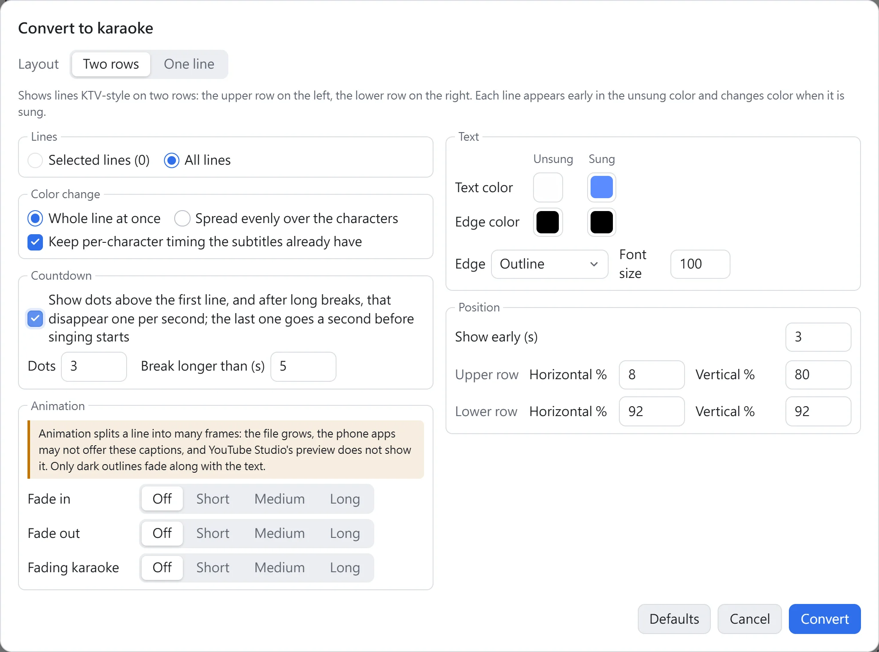Edit Lower row Vertical % field
The image size is (879, 652).
pos(818,411)
